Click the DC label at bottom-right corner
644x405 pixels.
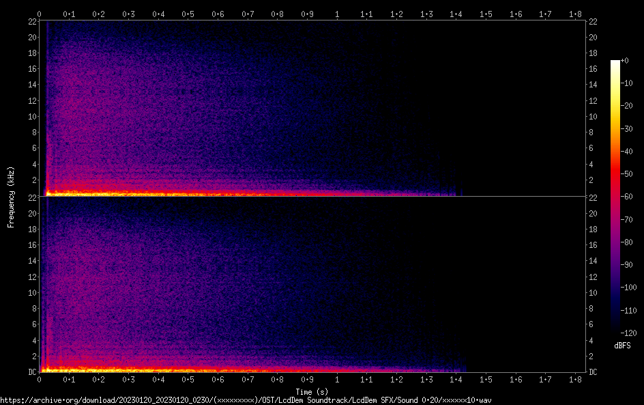point(594,372)
